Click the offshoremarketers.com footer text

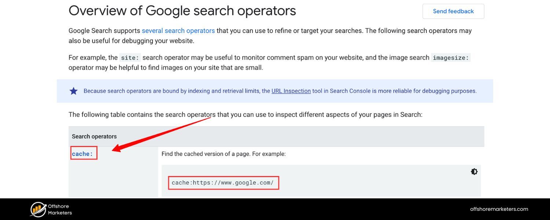point(499,209)
